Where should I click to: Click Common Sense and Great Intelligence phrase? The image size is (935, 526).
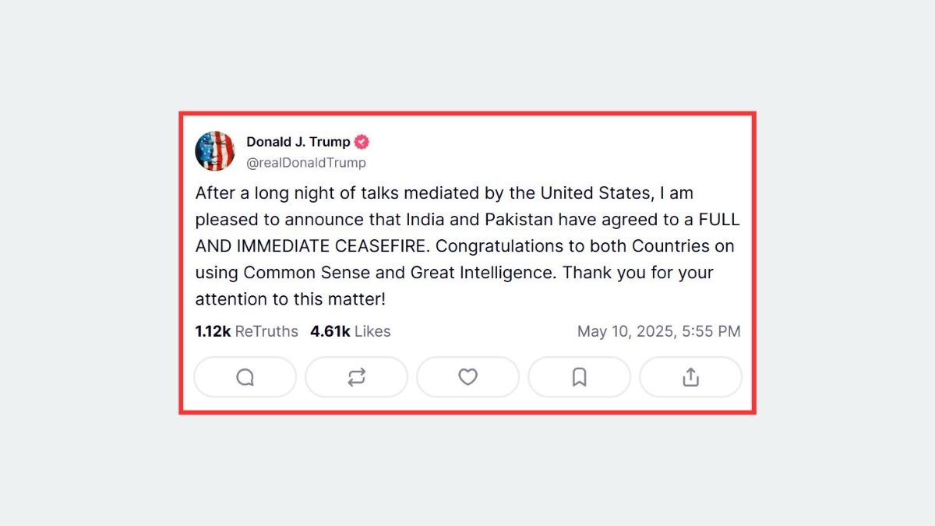(x=400, y=274)
